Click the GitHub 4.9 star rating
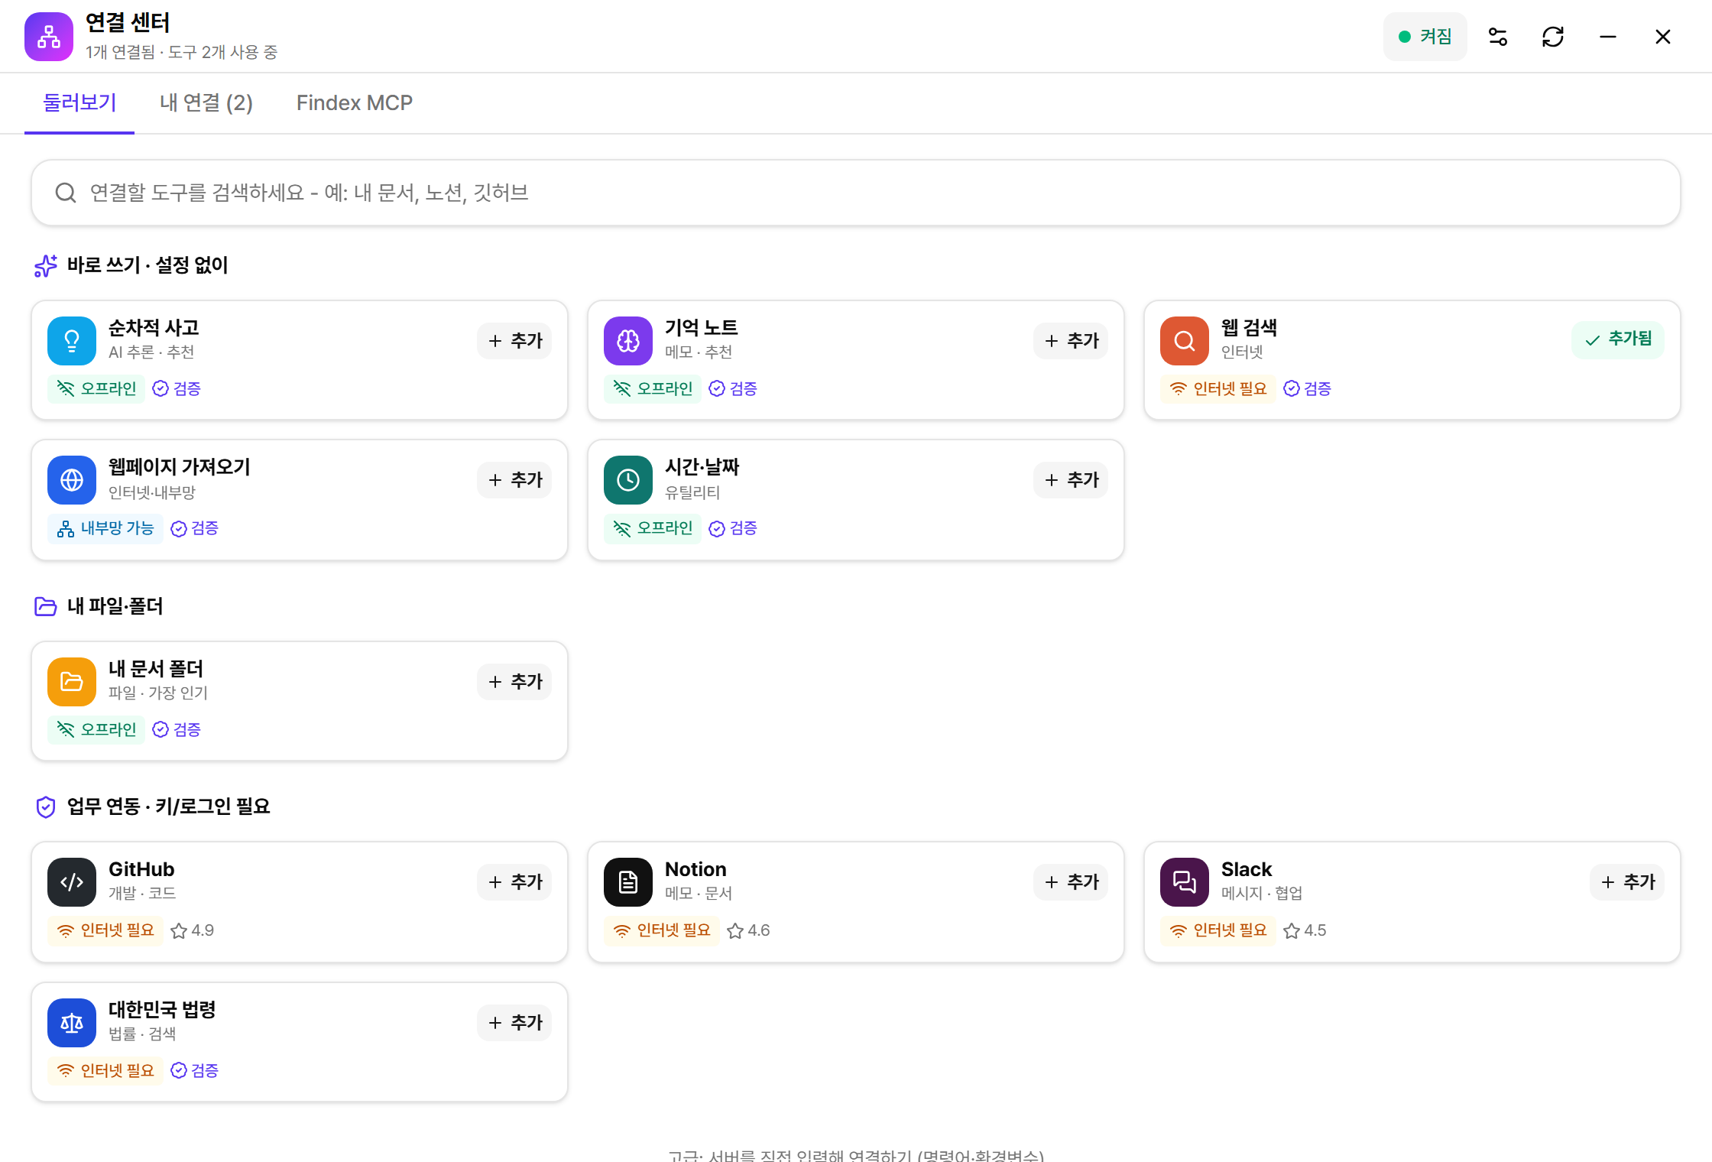 (193, 931)
